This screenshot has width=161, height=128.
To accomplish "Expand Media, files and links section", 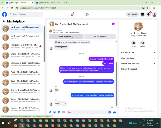I will tap(138, 64).
